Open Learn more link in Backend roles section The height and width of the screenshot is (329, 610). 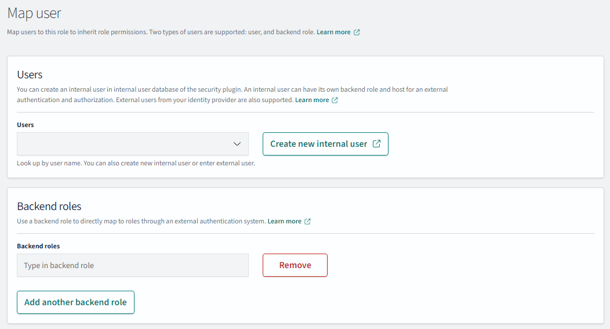coord(284,222)
